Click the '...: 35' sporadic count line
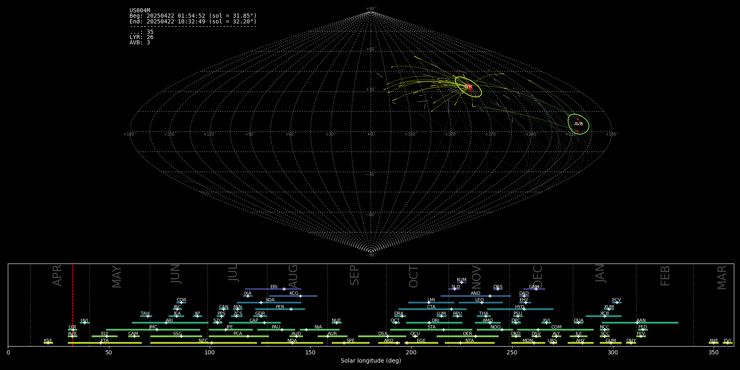The width and height of the screenshot is (740, 370). 141,32
